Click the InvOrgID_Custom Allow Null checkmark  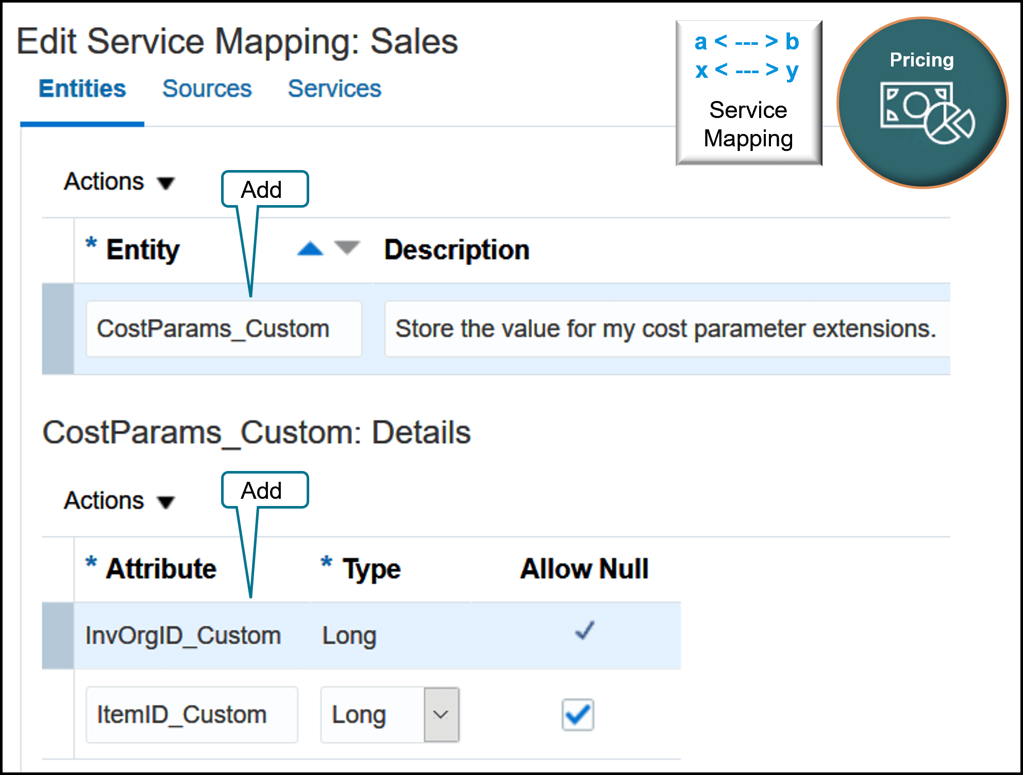584,631
